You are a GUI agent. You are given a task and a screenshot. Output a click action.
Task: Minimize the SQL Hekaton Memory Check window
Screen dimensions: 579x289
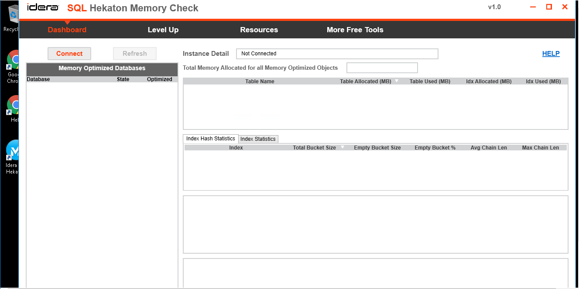[x=533, y=7]
